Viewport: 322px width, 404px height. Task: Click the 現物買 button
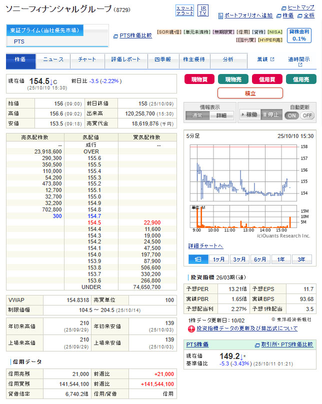[x=199, y=79]
